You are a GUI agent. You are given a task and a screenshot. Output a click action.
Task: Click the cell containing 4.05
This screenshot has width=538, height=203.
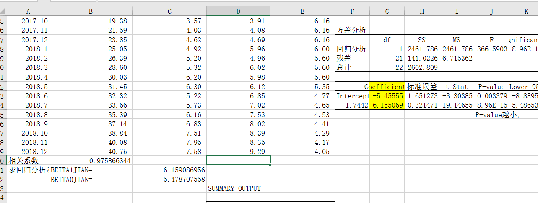coord(302,152)
